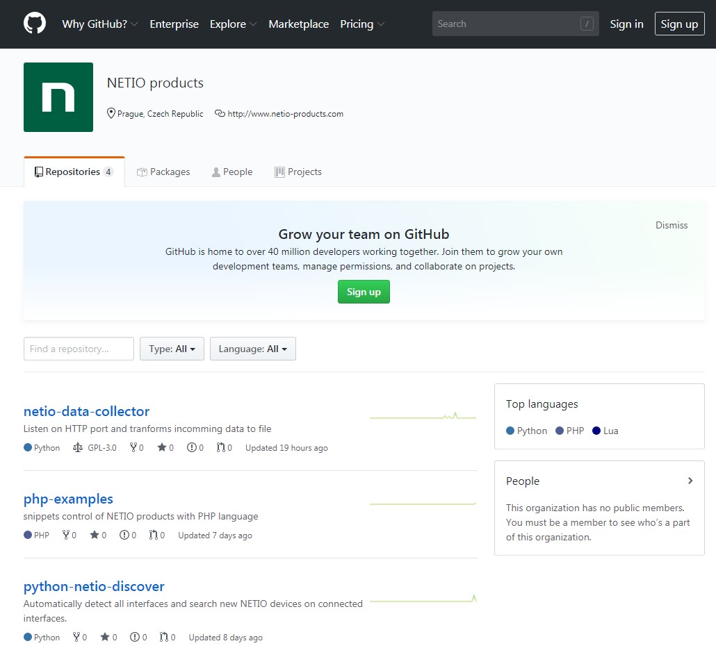Screen dimensions: 716x648
Task: Click the netio-data-collector activity sparkline
Action: [x=423, y=416]
